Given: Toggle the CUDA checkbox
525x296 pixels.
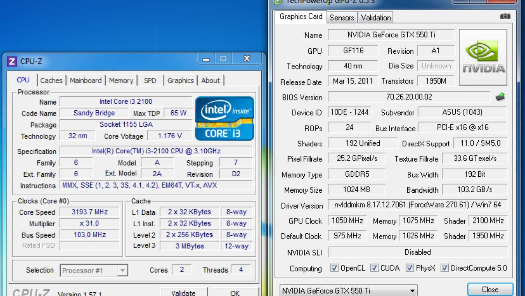Looking at the screenshot, I should pyautogui.click(x=374, y=268).
